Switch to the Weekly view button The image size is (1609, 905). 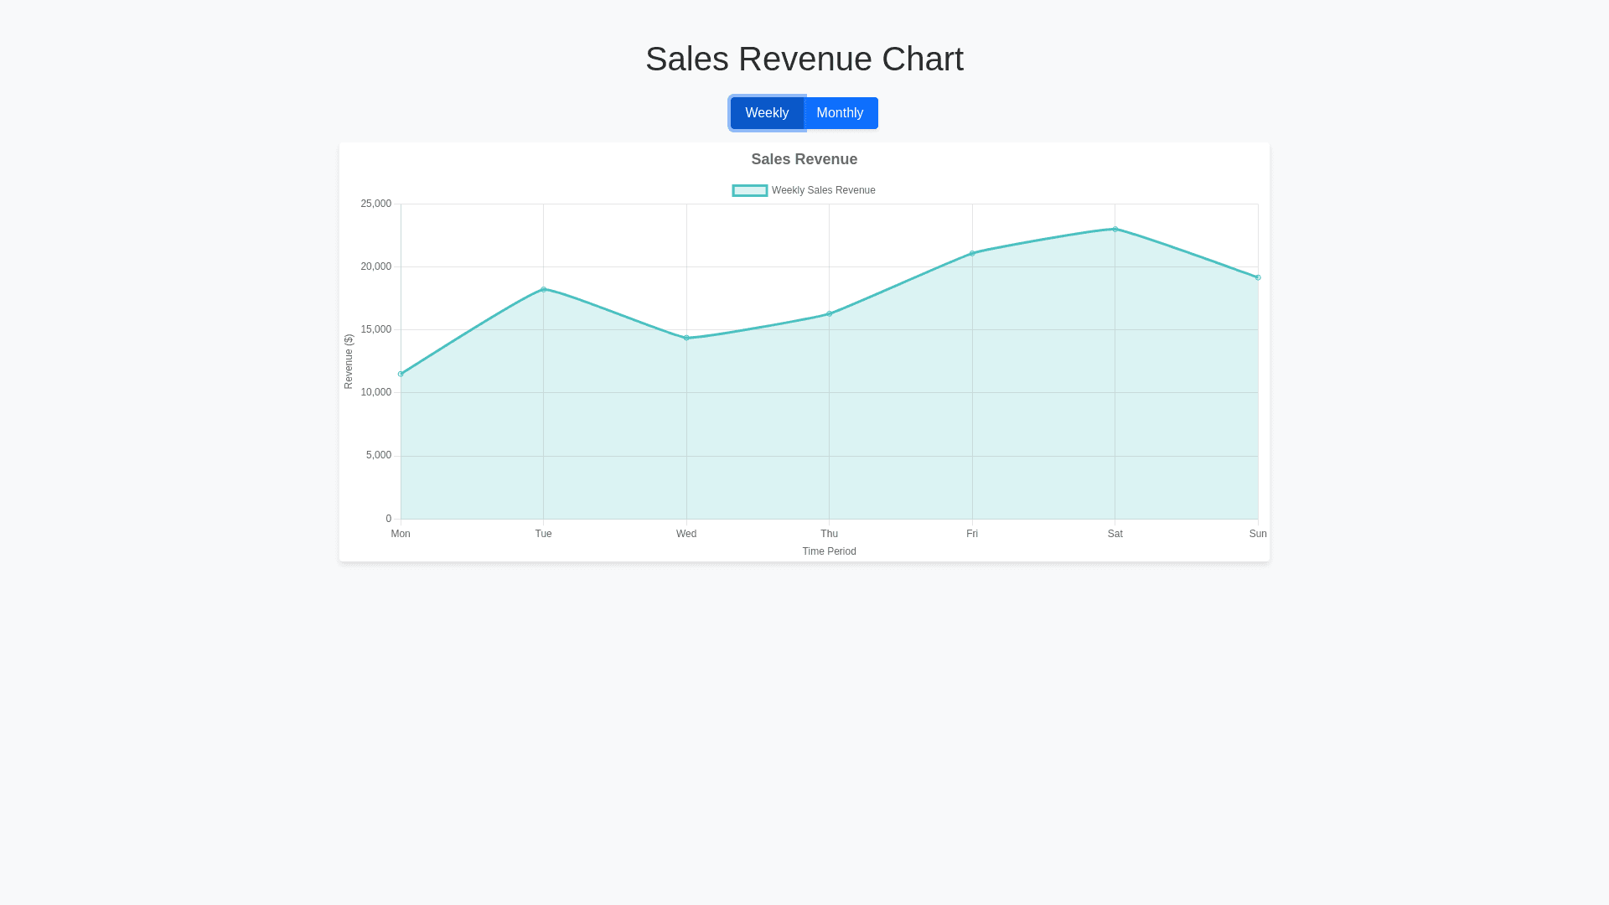pos(766,113)
